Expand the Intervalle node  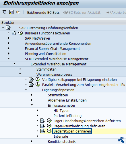[38, 136]
